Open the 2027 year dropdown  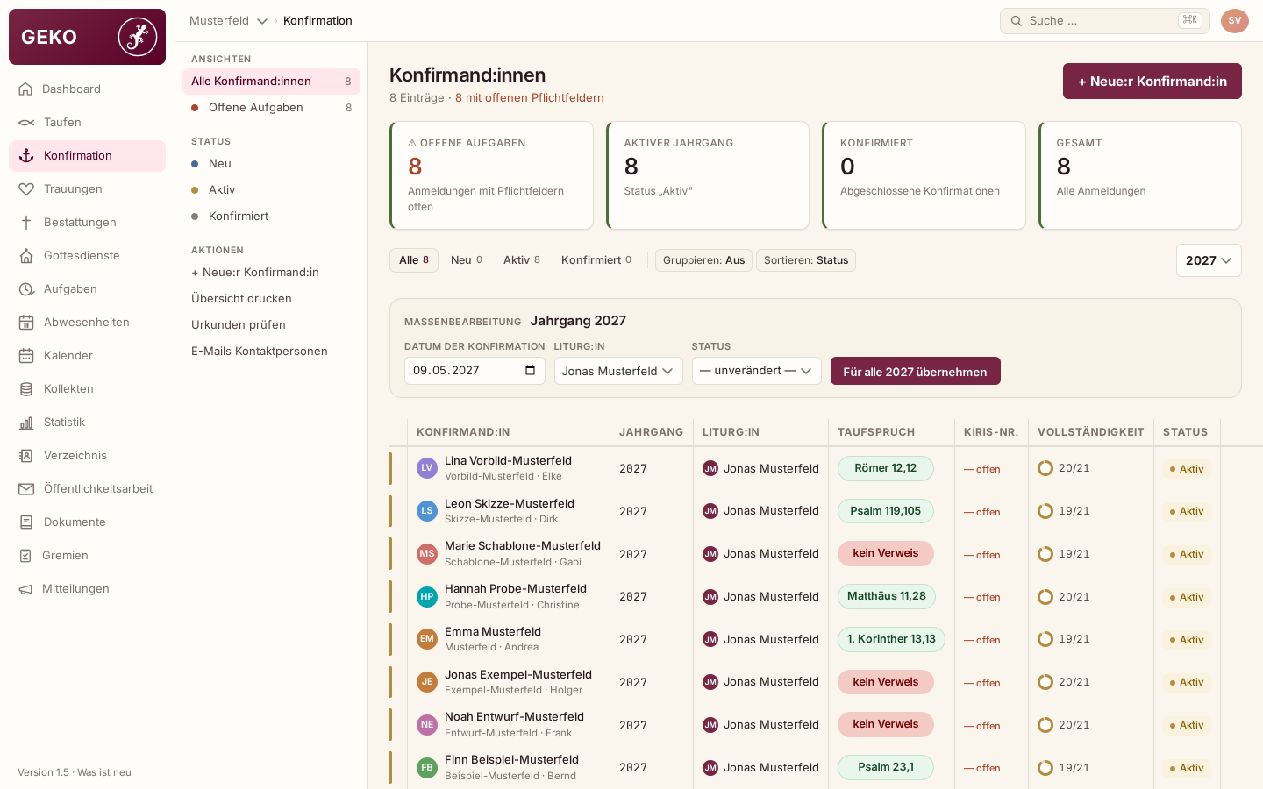(x=1209, y=260)
